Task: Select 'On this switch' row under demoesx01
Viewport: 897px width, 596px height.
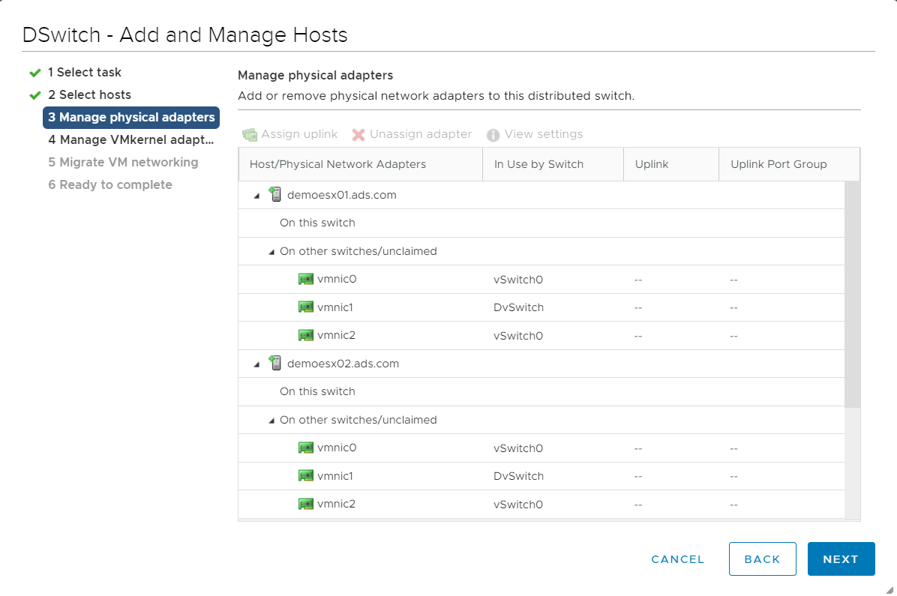Action: (541, 223)
